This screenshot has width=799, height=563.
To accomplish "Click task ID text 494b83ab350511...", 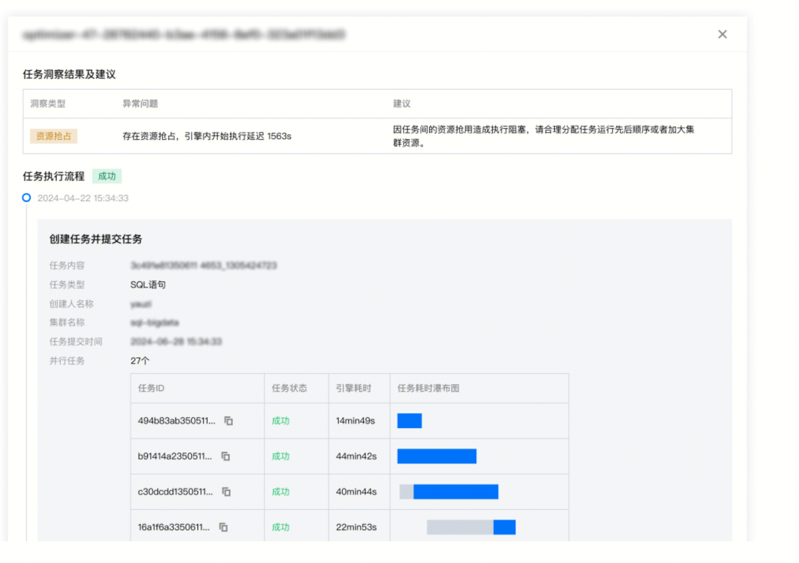I will pyautogui.click(x=176, y=421).
